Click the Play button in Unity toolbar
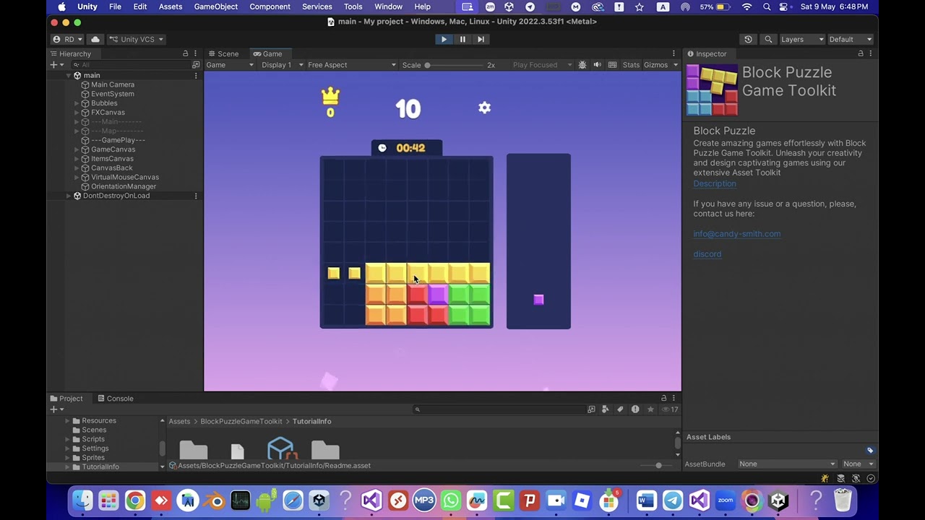The image size is (925, 520). [x=444, y=39]
